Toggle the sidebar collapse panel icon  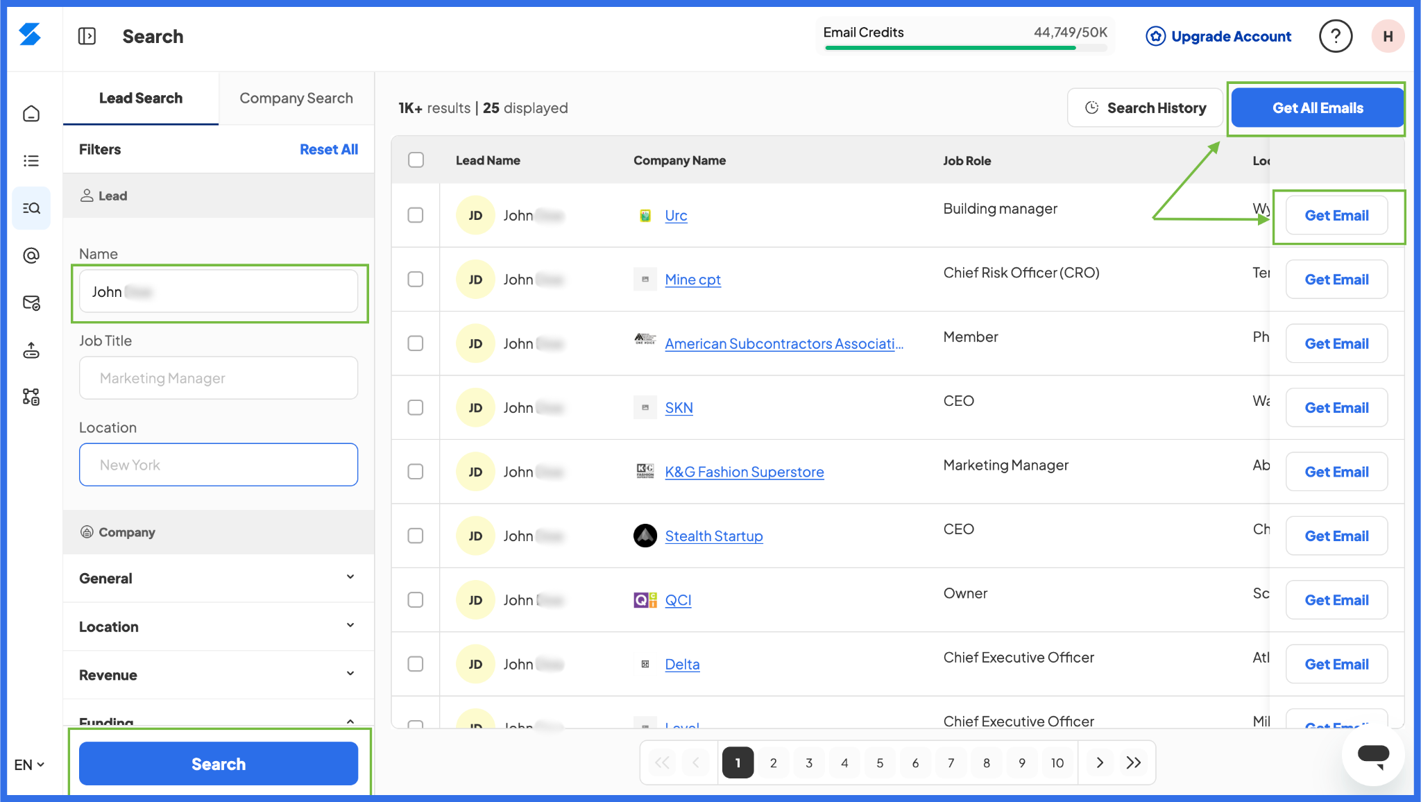click(x=87, y=36)
